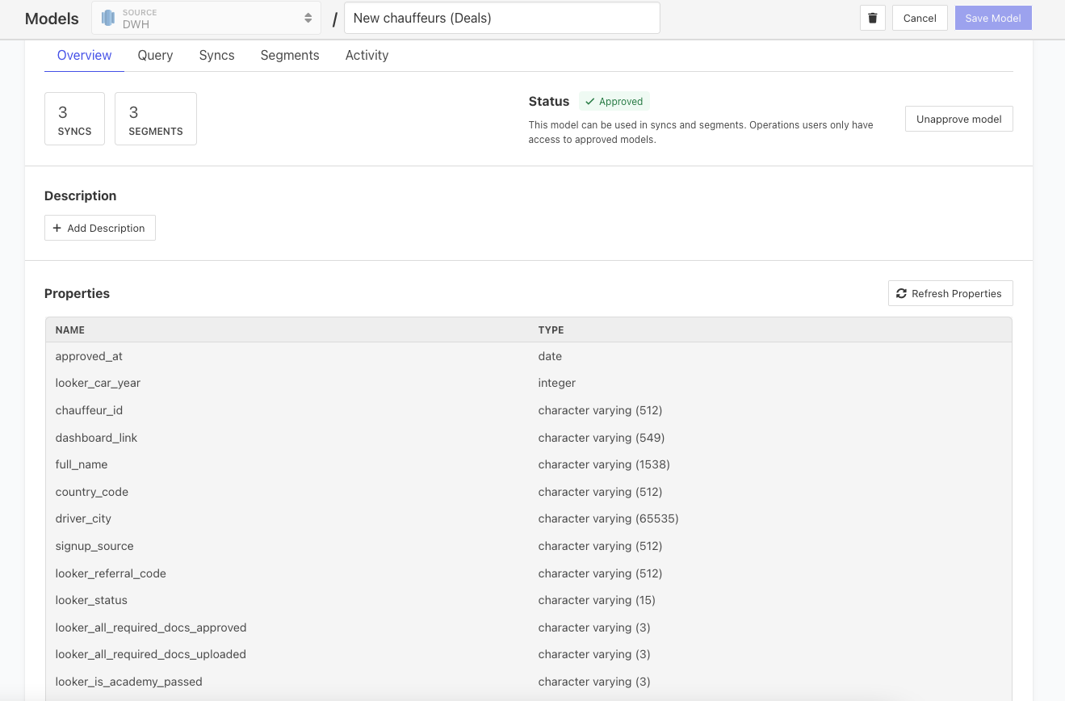The image size is (1065, 701).
Task: Click the 'character varying (65535)' type cell
Action: (x=608, y=518)
